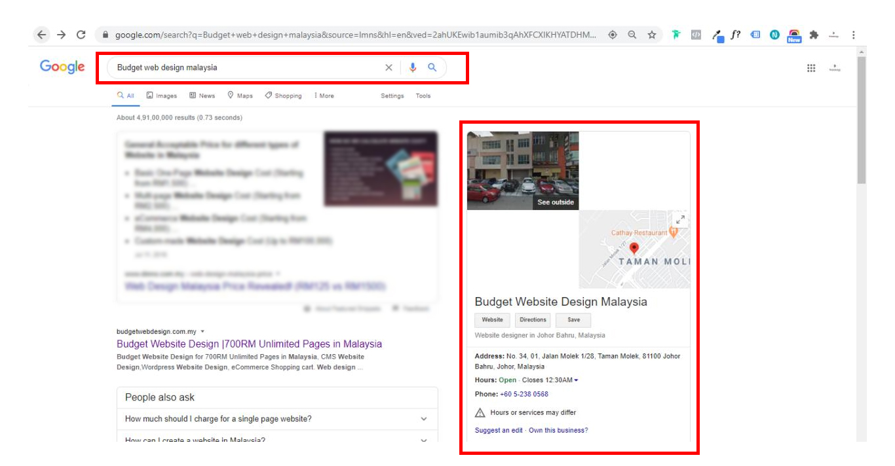
Task: Open the blue tag extension icon
Action: tap(755, 35)
